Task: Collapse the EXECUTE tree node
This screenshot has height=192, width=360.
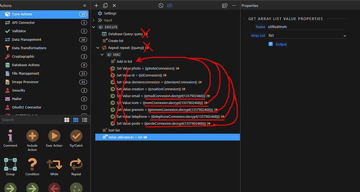Action: point(93,27)
